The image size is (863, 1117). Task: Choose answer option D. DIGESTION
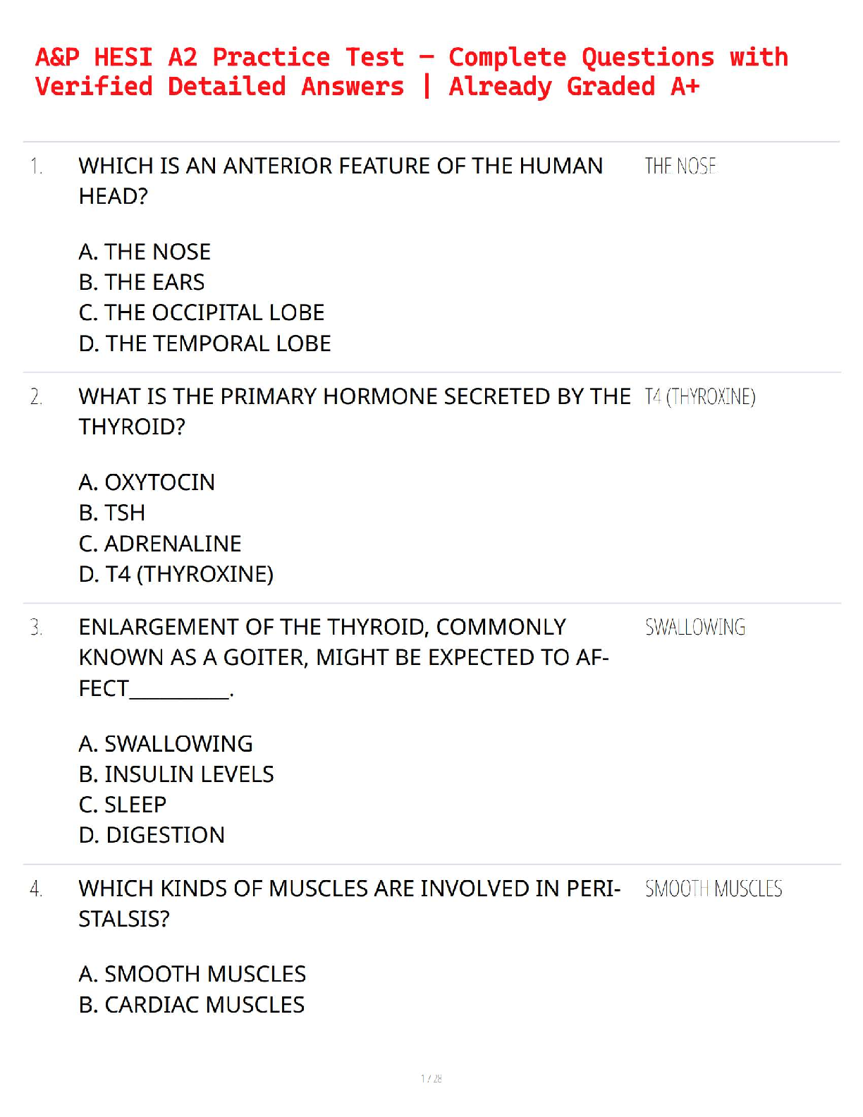tap(152, 835)
